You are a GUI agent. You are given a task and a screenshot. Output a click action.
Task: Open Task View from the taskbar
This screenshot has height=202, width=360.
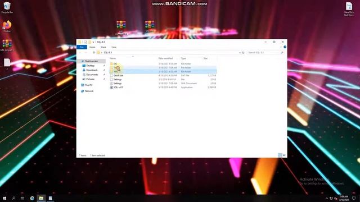coord(22,198)
